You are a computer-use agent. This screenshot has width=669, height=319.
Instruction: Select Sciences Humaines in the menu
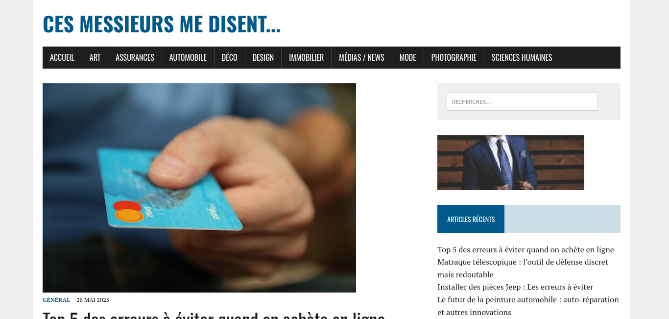(522, 57)
